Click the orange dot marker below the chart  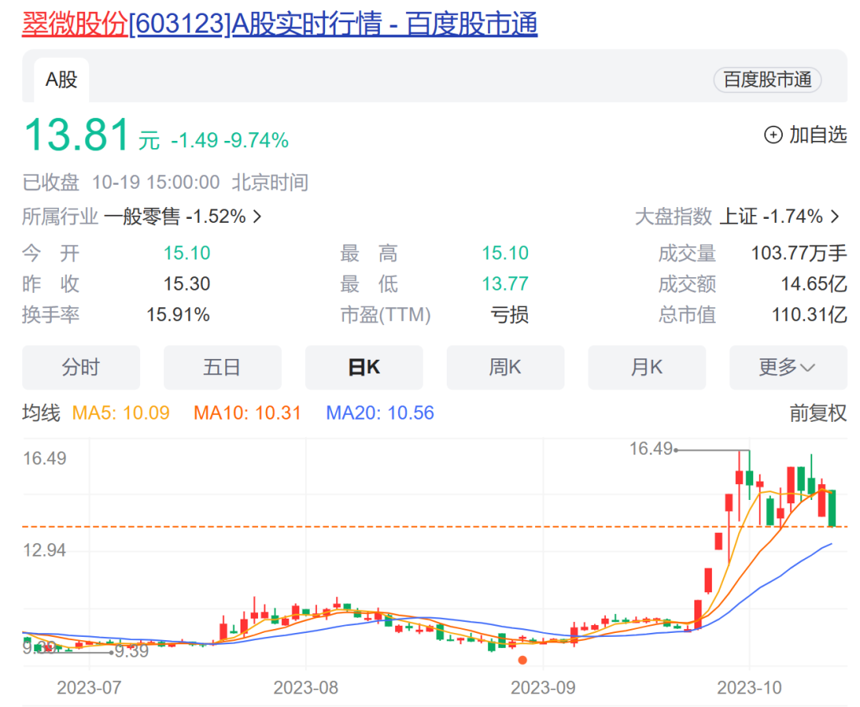523,660
